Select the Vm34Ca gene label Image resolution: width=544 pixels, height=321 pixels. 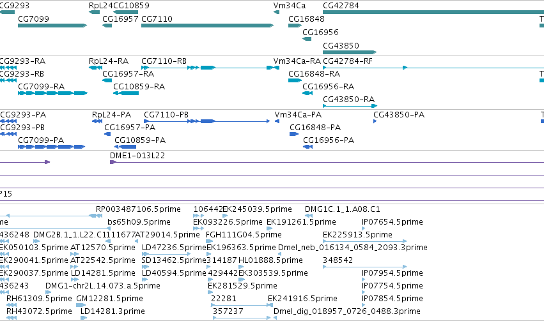(290, 6)
